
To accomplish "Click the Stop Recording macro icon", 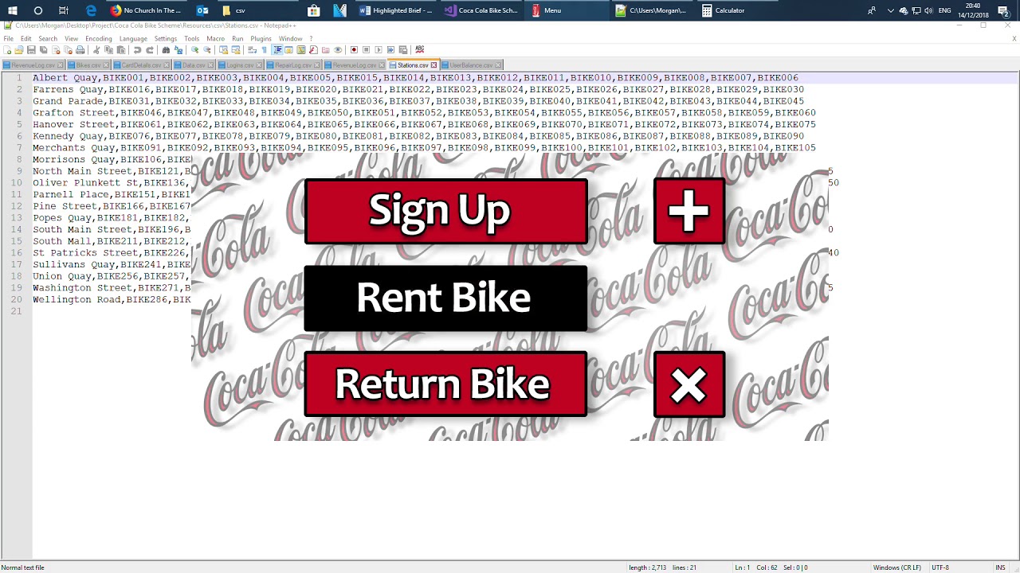I will (x=366, y=50).
